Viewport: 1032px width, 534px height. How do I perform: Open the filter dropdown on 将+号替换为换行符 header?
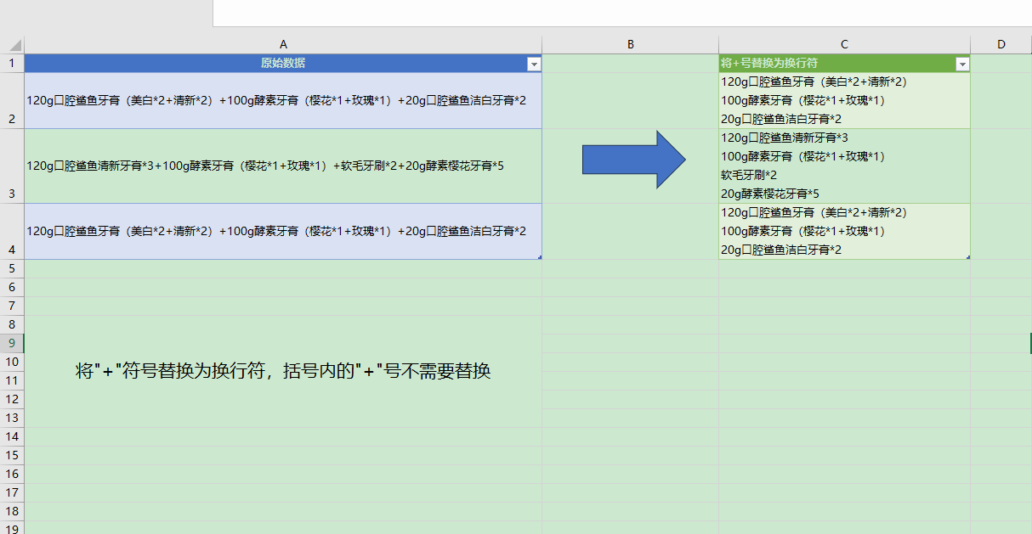(x=961, y=63)
